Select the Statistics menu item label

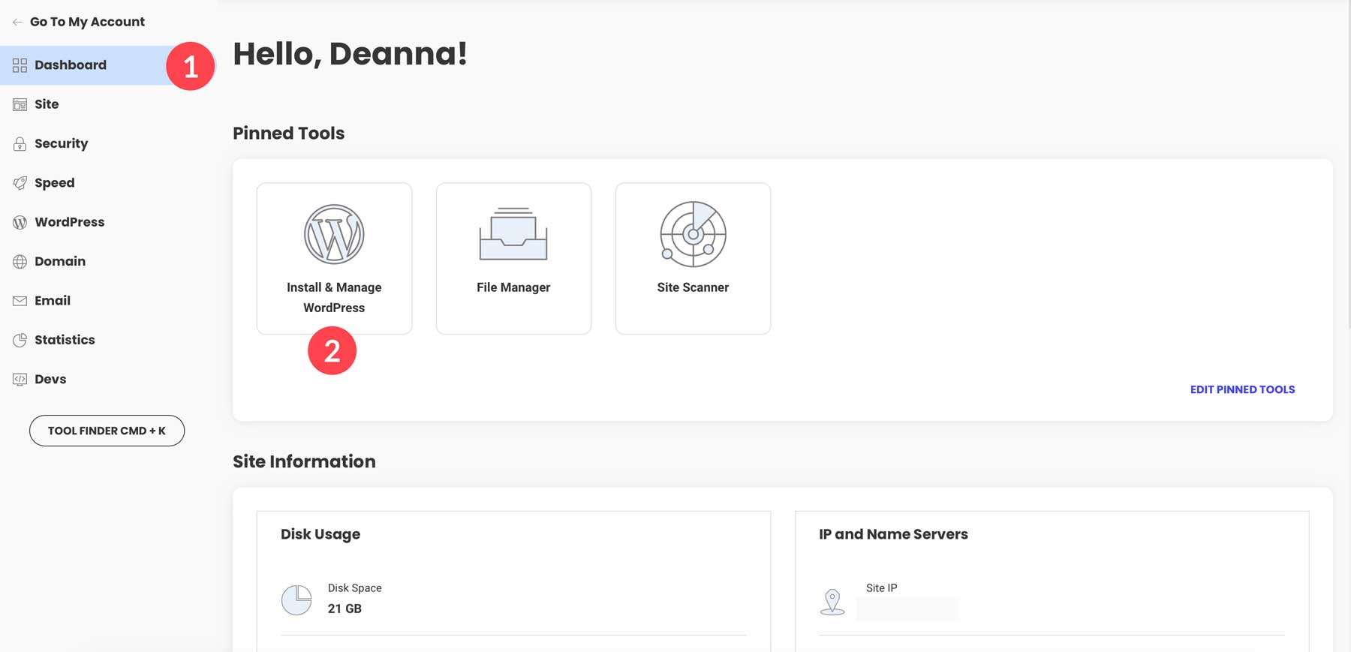click(x=65, y=340)
